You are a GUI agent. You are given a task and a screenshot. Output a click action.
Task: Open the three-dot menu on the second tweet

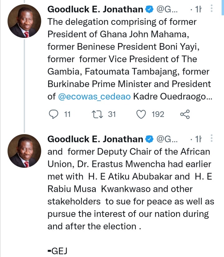(x=212, y=138)
